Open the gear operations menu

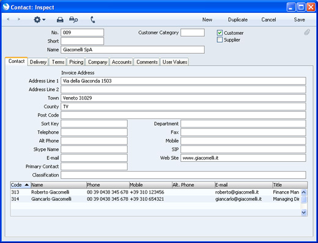[39, 20]
